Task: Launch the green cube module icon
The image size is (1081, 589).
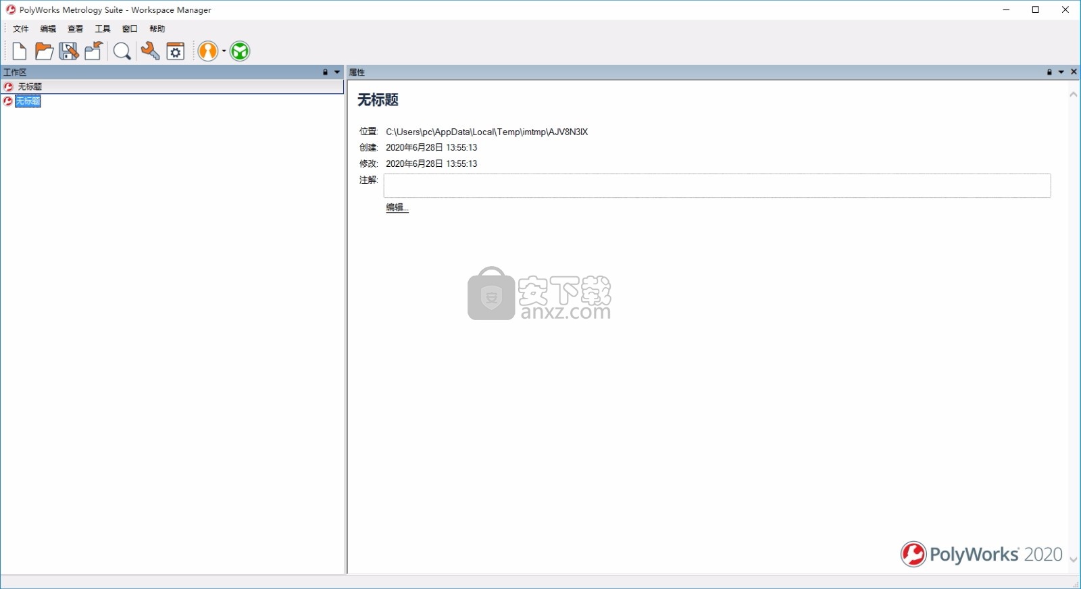Action: 240,51
